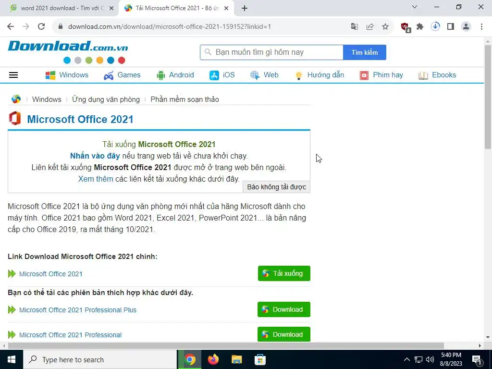Open the Windows category in navigation
Viewport: 492px width, 369px height.
[x=67, y=75]
